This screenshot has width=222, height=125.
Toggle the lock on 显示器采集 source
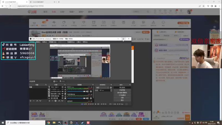[x=65, y=98]
